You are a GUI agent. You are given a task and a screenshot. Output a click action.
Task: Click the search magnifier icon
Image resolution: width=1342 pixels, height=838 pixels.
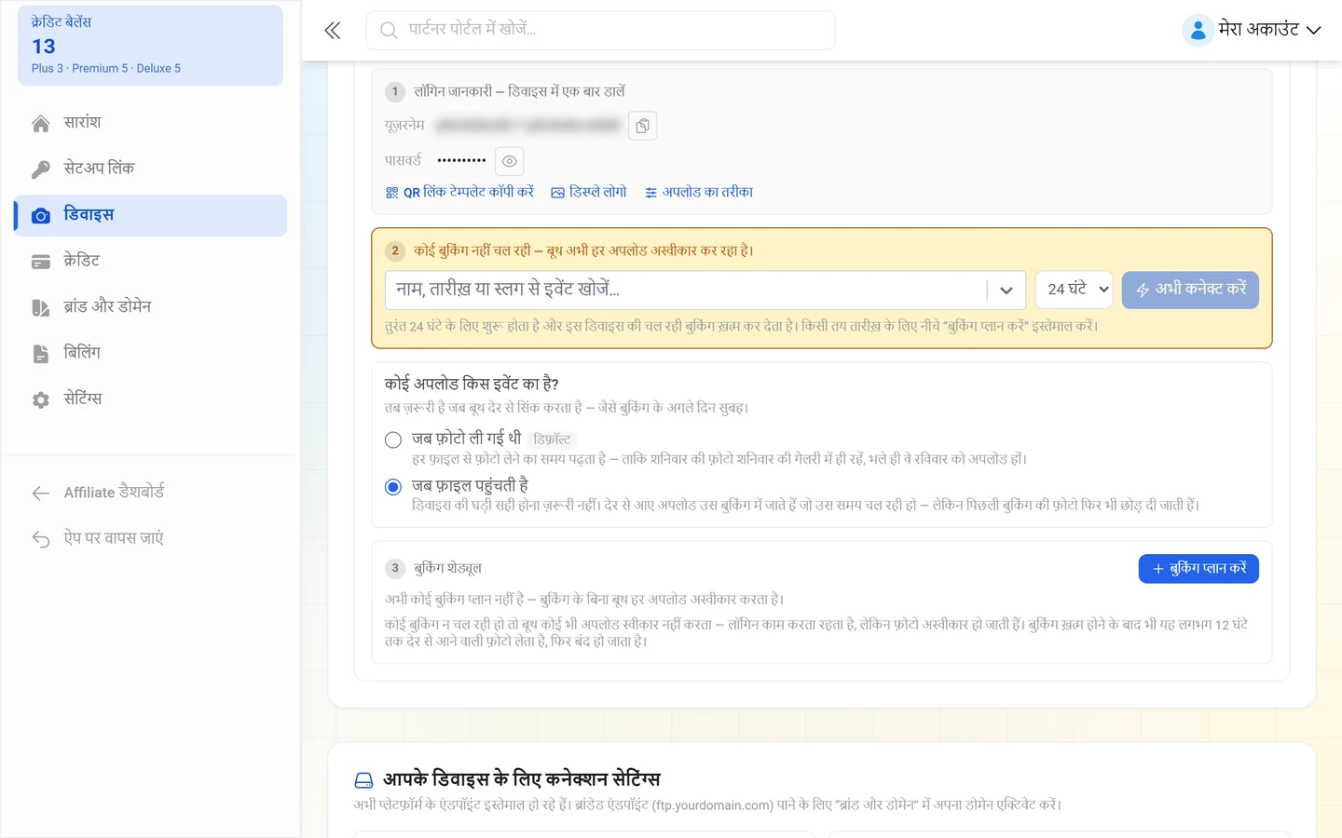click(389, 31)
